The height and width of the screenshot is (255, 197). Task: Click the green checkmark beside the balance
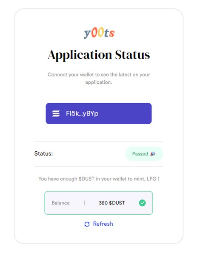[x=142, y=203]
